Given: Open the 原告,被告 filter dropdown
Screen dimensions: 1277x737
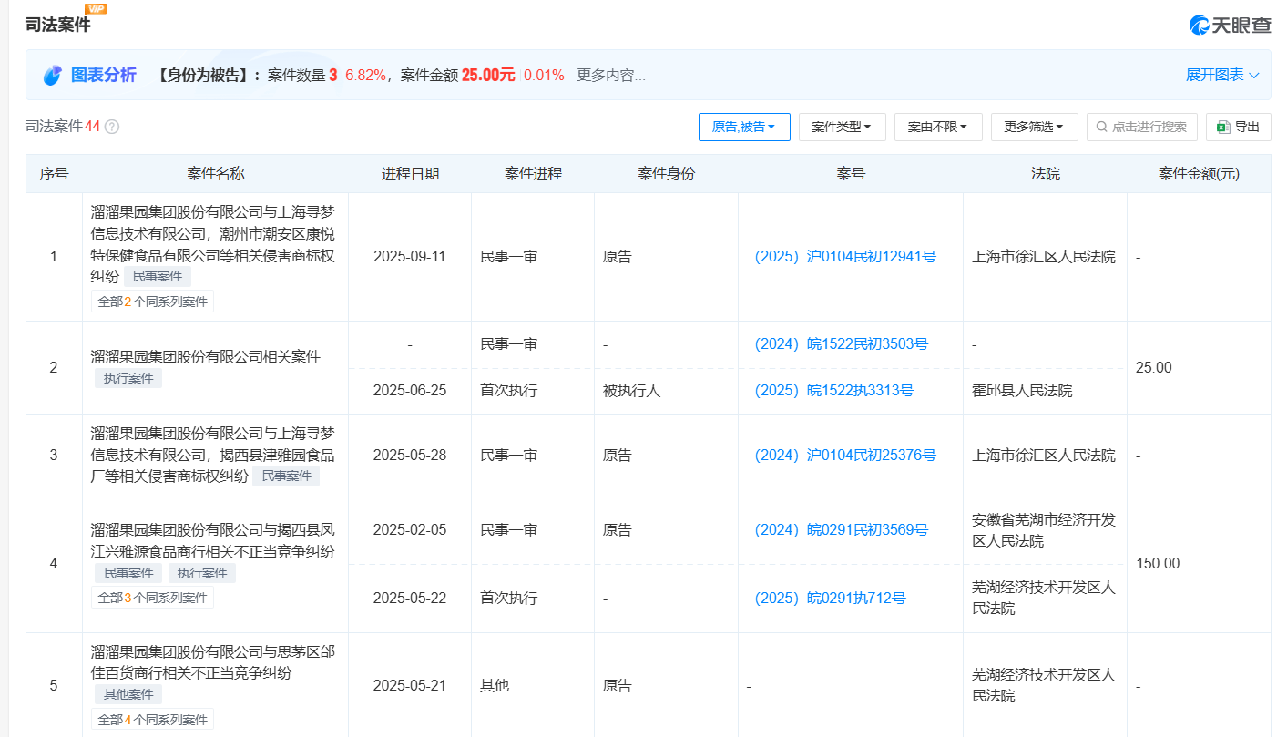Looking at the screenshot, I should point(744,127).
